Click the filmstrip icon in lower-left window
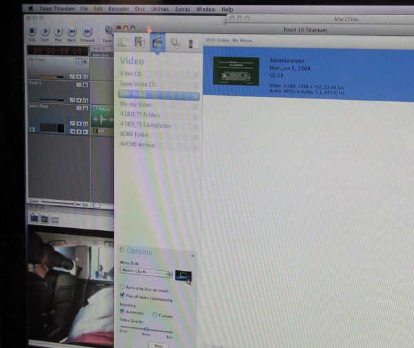 (55, 220)
